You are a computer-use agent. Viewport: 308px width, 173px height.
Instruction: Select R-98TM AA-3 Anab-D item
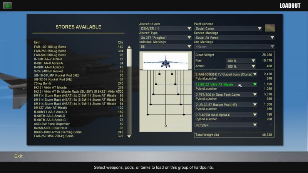(x=79, y=116)
